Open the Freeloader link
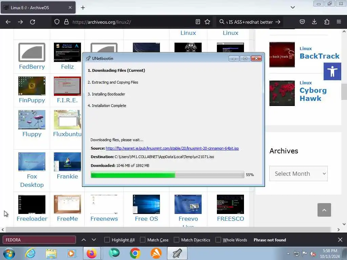 [32, 219]
